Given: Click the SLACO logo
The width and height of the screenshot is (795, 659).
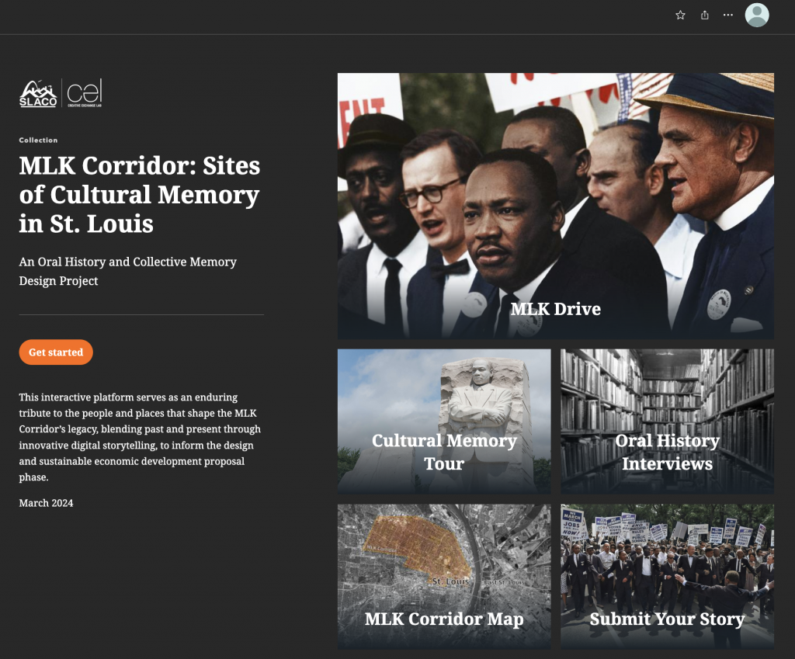Looking at the screenshot, I should click(x=38, y=93).
